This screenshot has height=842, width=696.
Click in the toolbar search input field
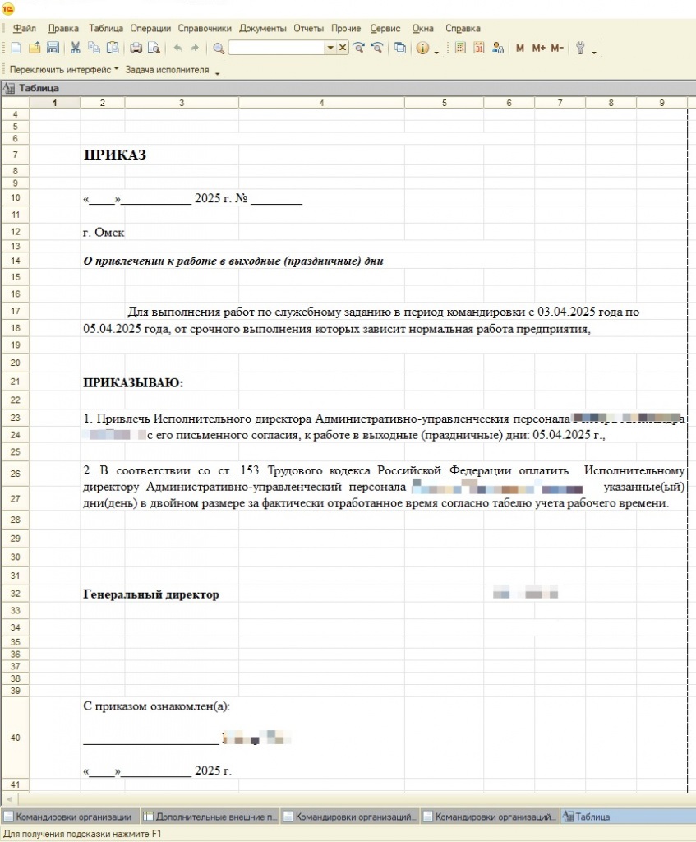pos(276,48)
